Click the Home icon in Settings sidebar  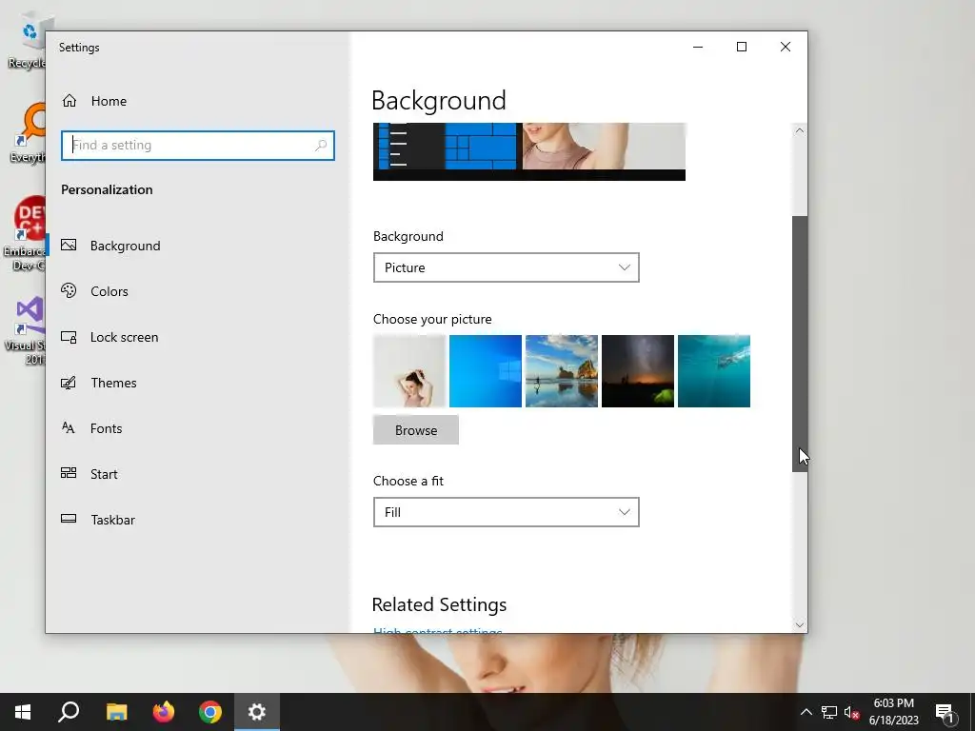[69, 101]
